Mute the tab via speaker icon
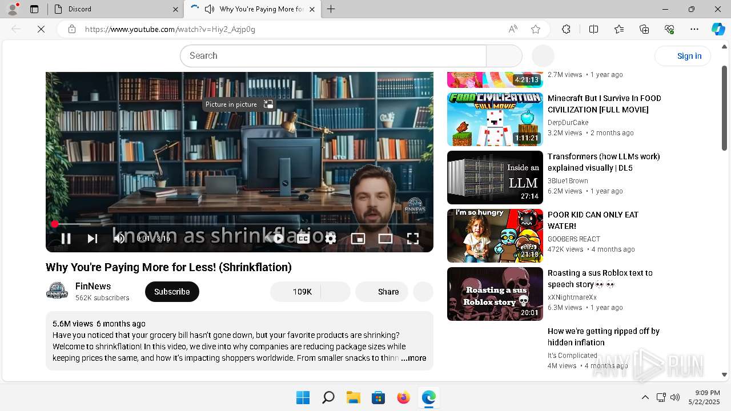Screen dimensions: 731x411 210,9
